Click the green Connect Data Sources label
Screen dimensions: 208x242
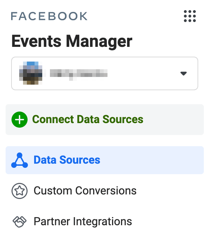pyautogui.click(x=88, y=120)
